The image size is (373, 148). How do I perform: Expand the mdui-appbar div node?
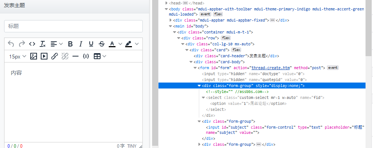tap(170, 20)
